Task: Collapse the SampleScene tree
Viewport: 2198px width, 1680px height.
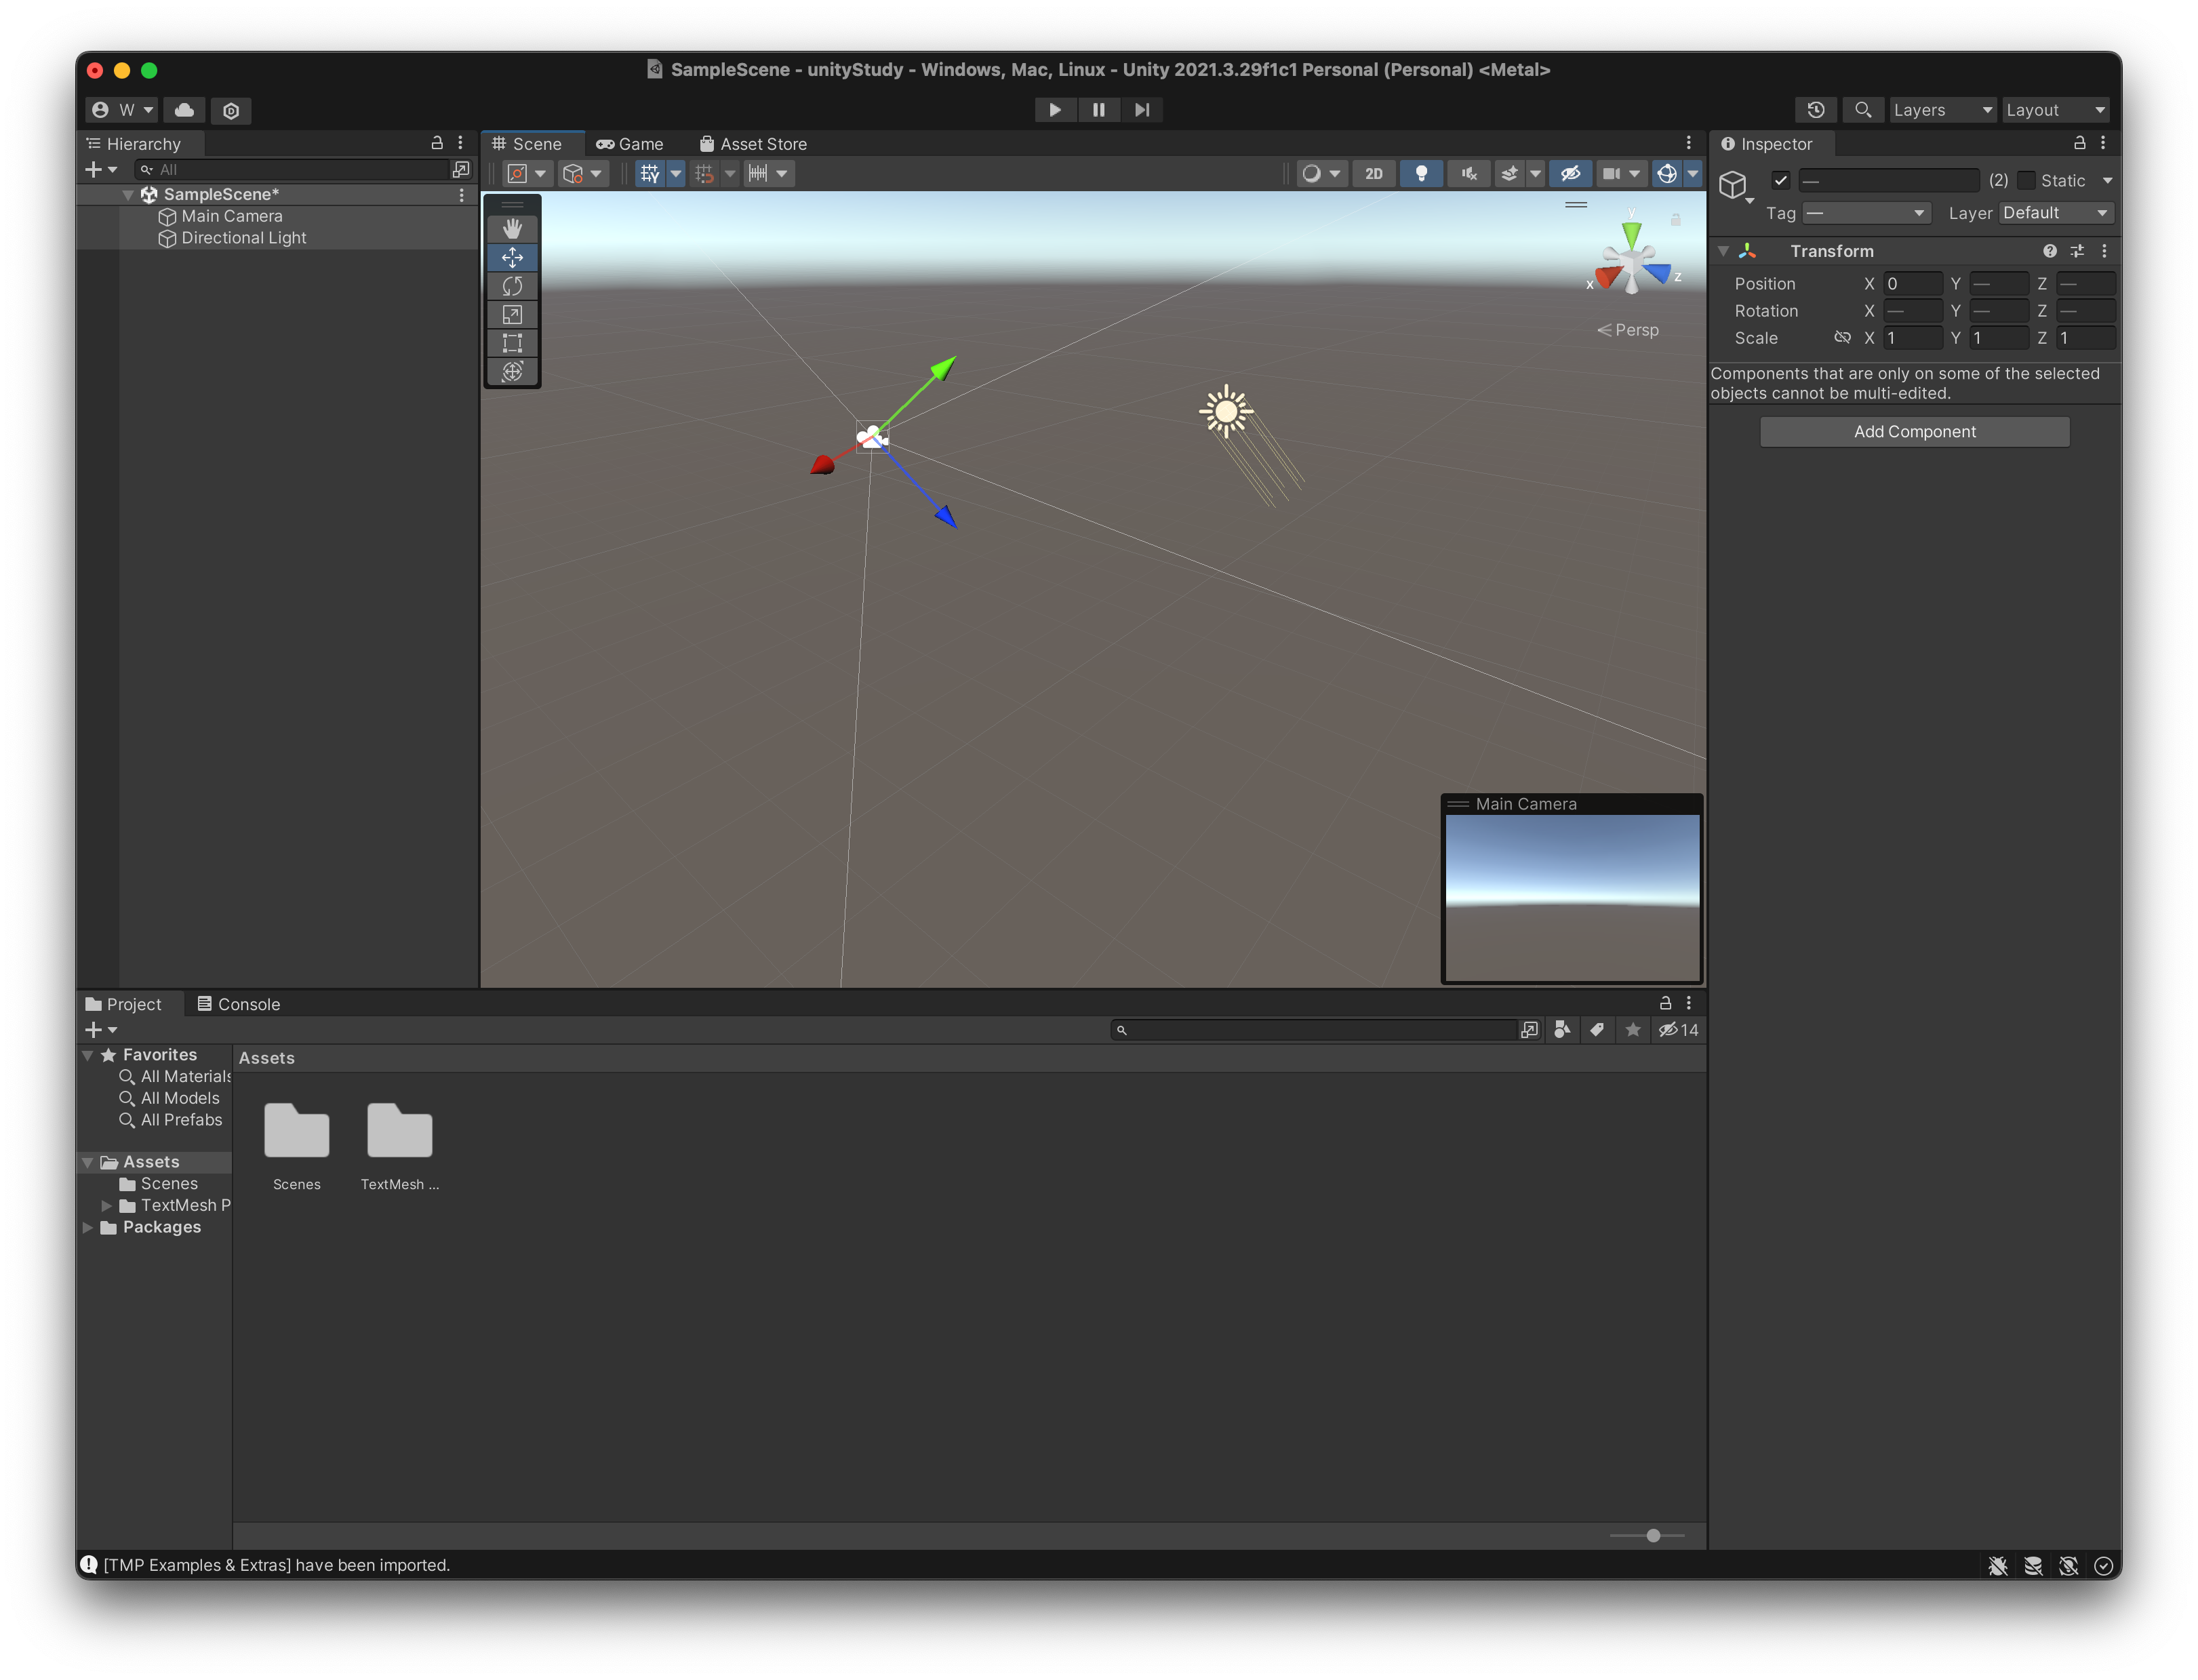Action: [x=128, y=195]
